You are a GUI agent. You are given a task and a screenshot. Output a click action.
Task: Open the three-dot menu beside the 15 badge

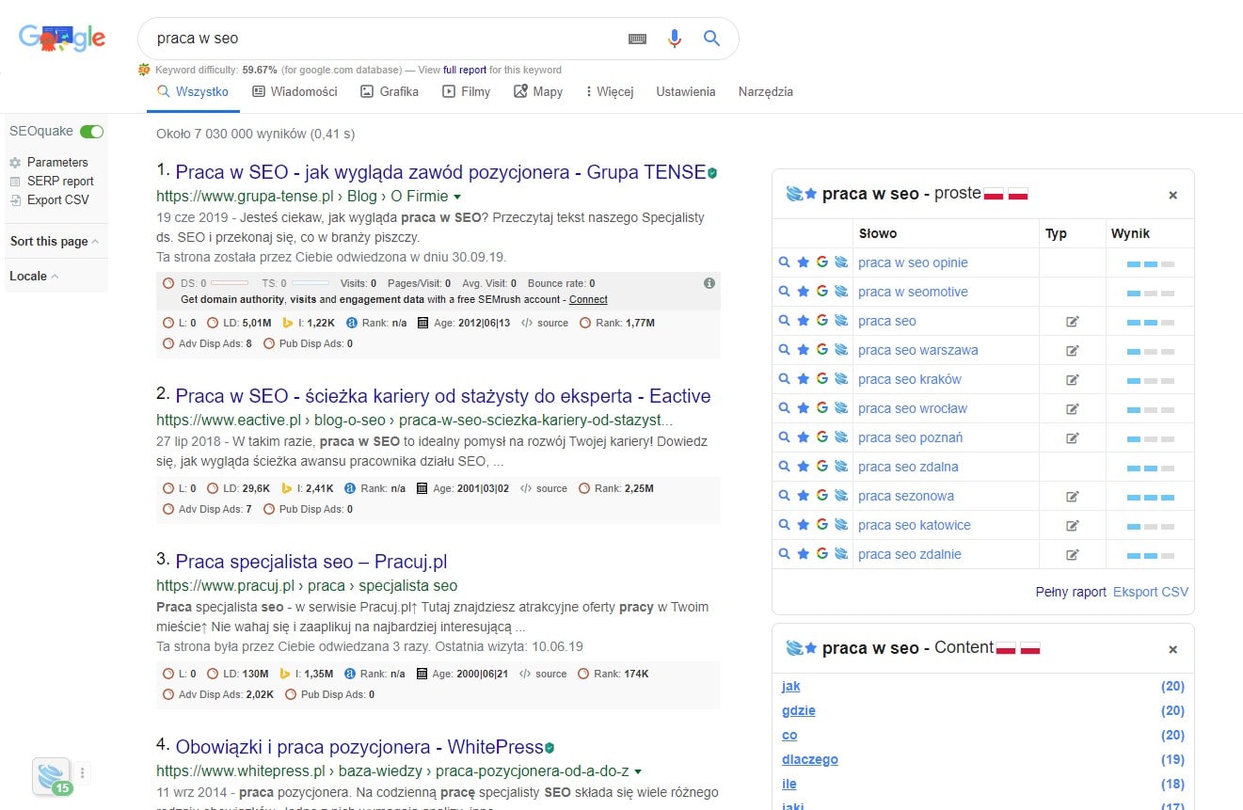tap(83, 773)
